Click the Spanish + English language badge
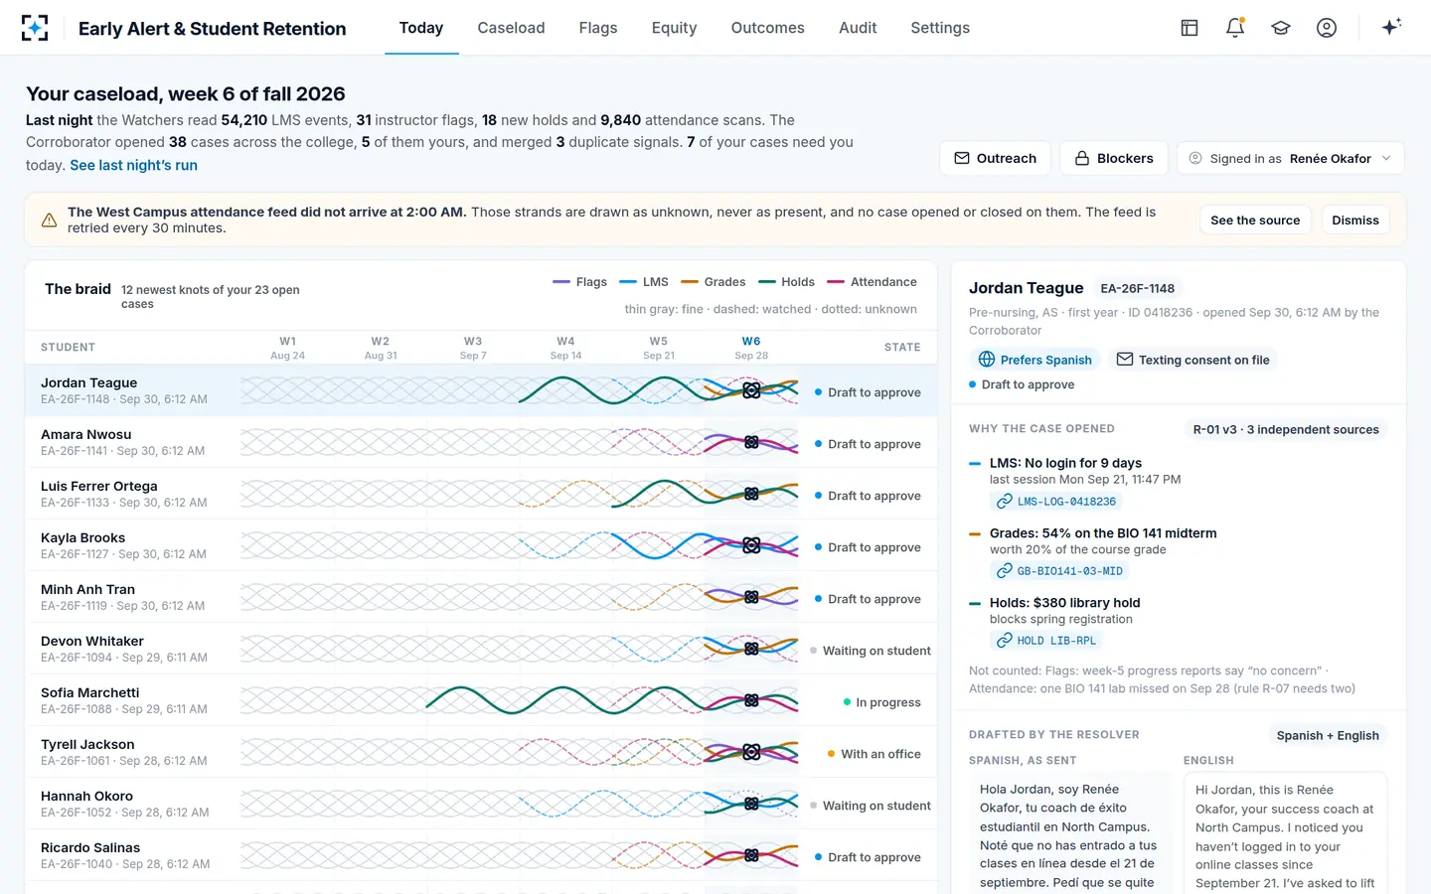 (1328, 735)
